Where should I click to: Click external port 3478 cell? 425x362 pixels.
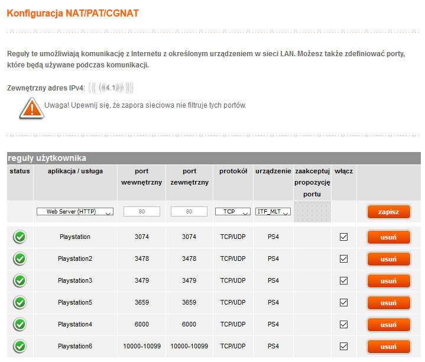tap(189, 258)
